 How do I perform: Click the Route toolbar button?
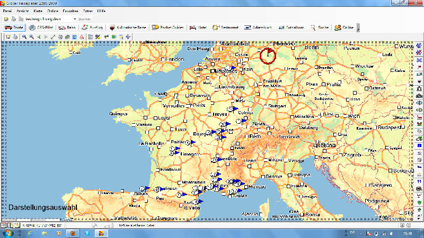tap(15, 28)
